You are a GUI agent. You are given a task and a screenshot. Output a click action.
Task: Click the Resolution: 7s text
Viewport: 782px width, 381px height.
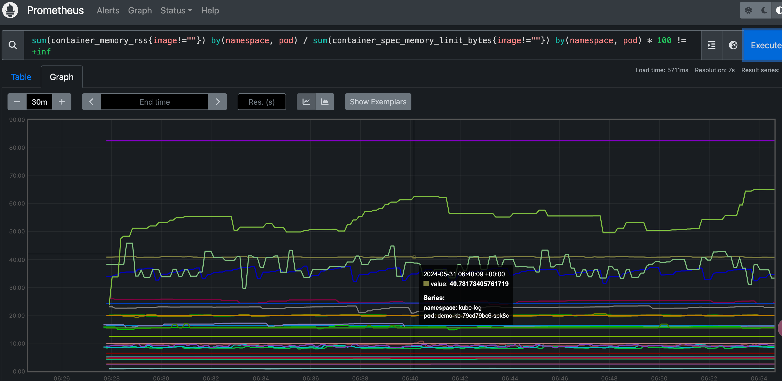point(715,70)
